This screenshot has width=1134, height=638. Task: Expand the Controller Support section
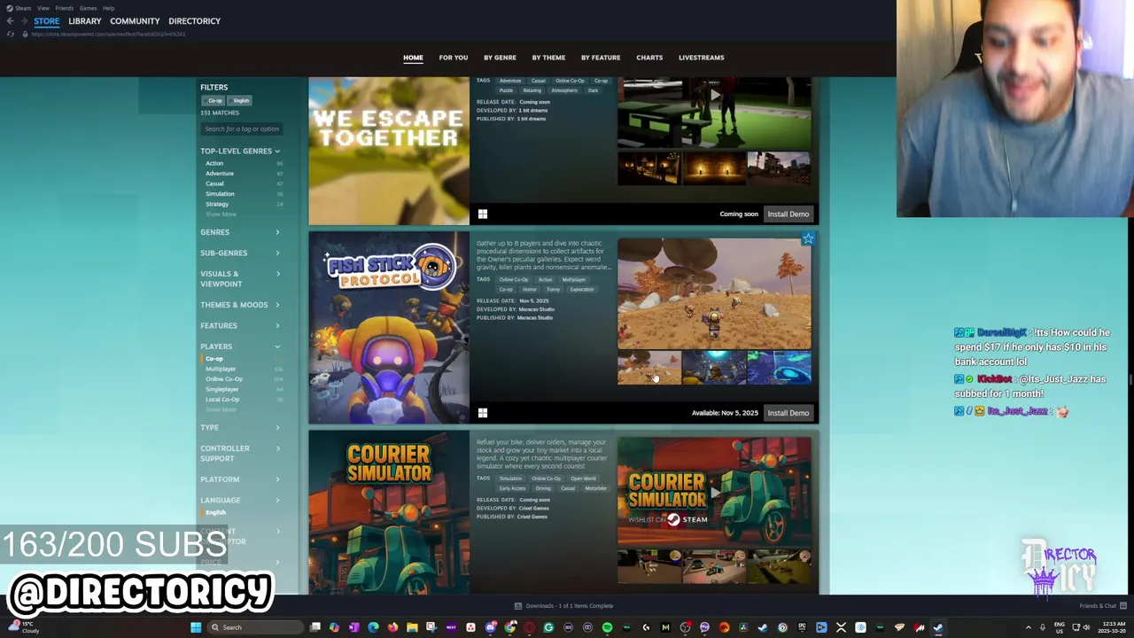(x=240, y=454)
